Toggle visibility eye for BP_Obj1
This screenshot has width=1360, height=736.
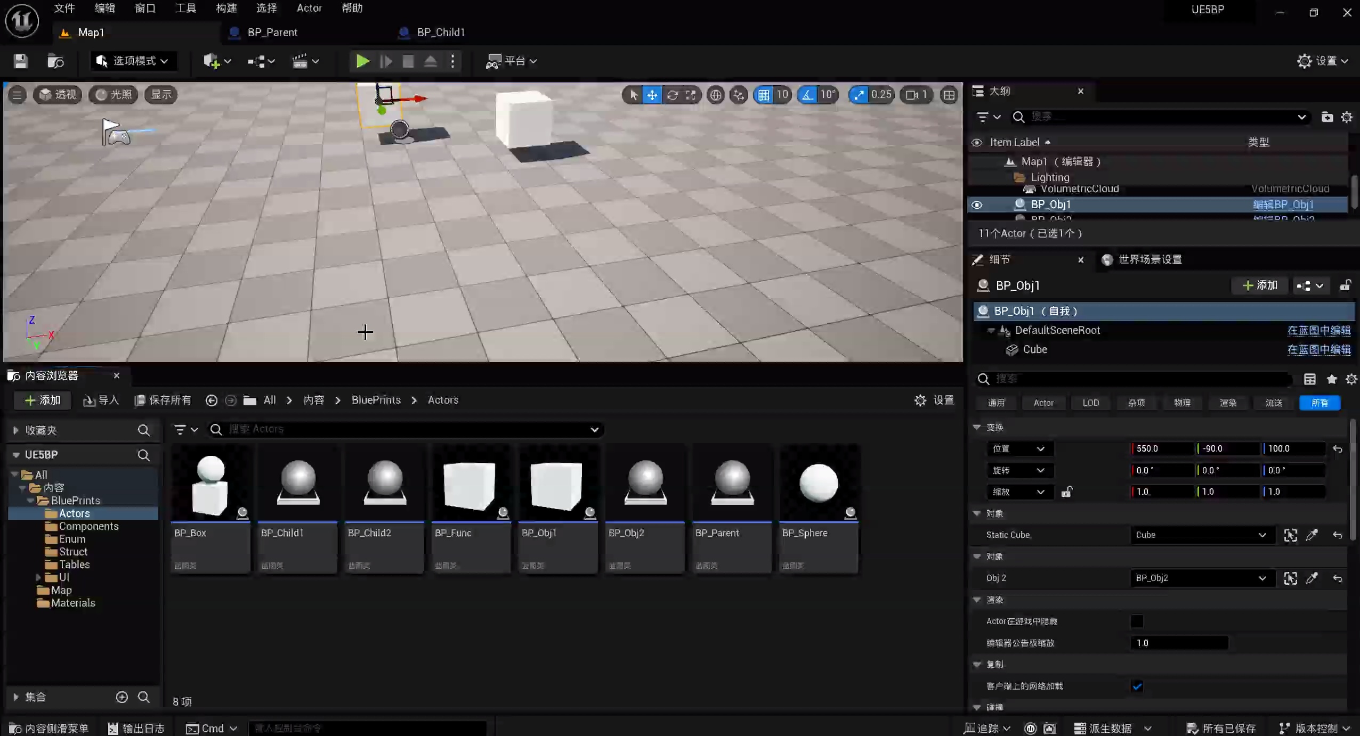click(976, 205)
